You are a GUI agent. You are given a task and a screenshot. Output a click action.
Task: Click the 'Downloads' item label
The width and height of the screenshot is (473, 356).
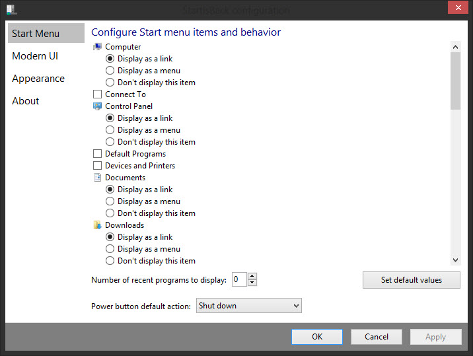[125, 225]
